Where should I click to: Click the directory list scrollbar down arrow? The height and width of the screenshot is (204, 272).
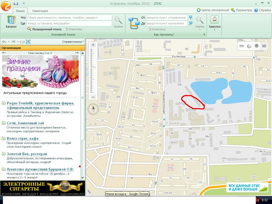coord(83,178)
